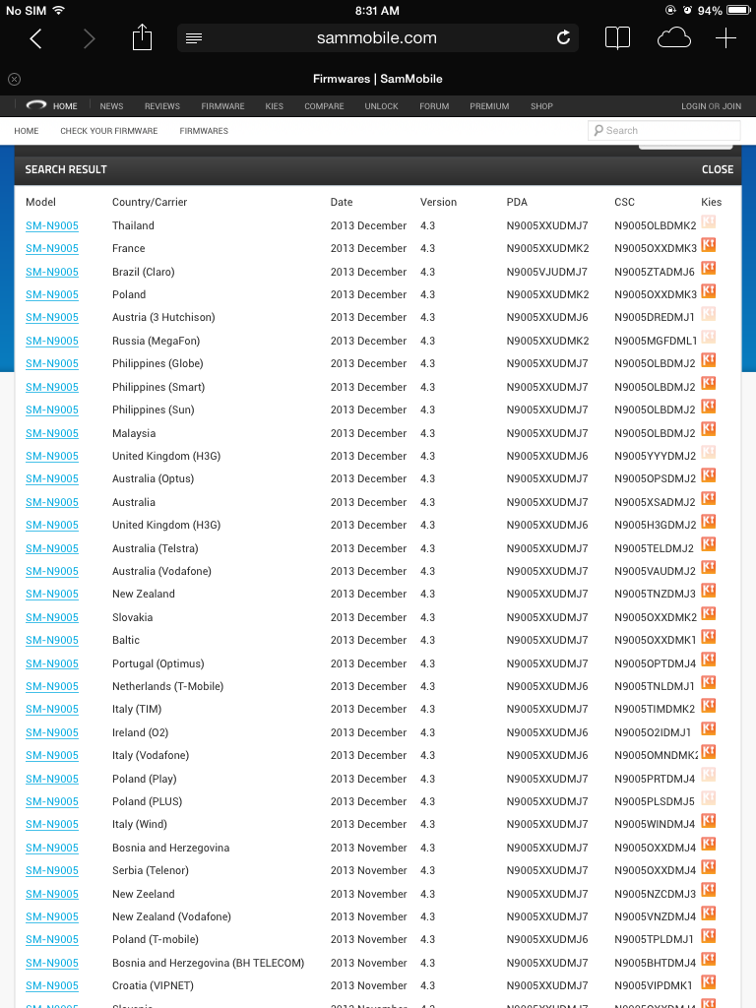
Task: Select CSC value N9005BHTDMJ4
Action: 655,963
